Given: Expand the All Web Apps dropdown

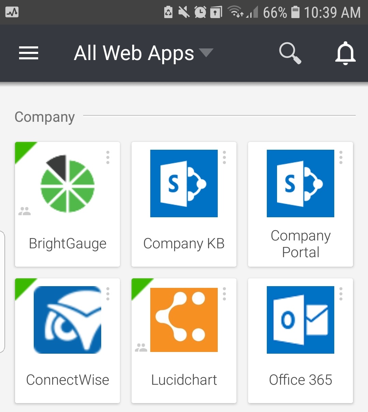Looking at the screenshot, I should click(206, 53).
